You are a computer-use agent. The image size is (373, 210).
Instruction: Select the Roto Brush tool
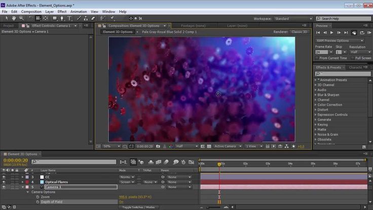pyautogui.click(x=102, y=18)
